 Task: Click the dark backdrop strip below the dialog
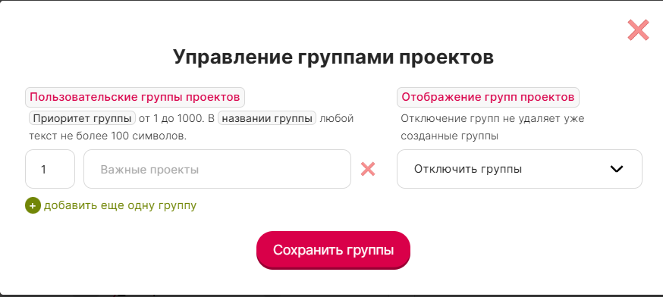tap(331, 295)
